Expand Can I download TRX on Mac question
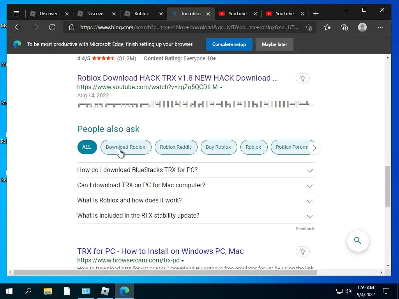399x299 pixels. click(x=196, y=185)
